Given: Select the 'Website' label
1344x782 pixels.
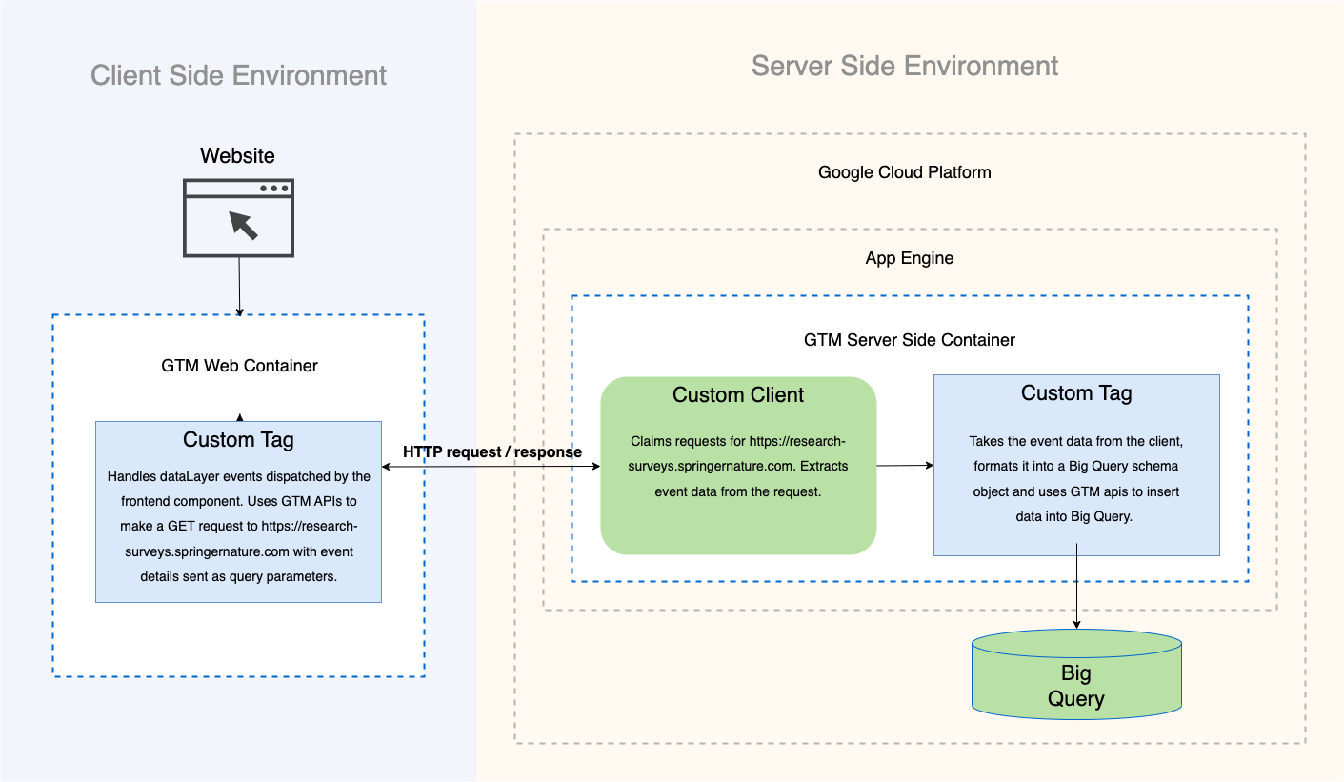Looking at the screenshot, I should click(238, 155).
